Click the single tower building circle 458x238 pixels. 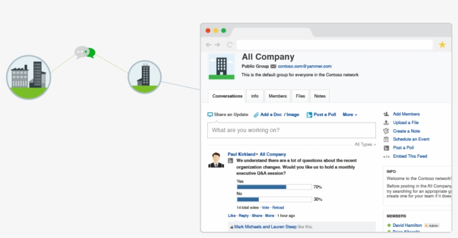145,77
